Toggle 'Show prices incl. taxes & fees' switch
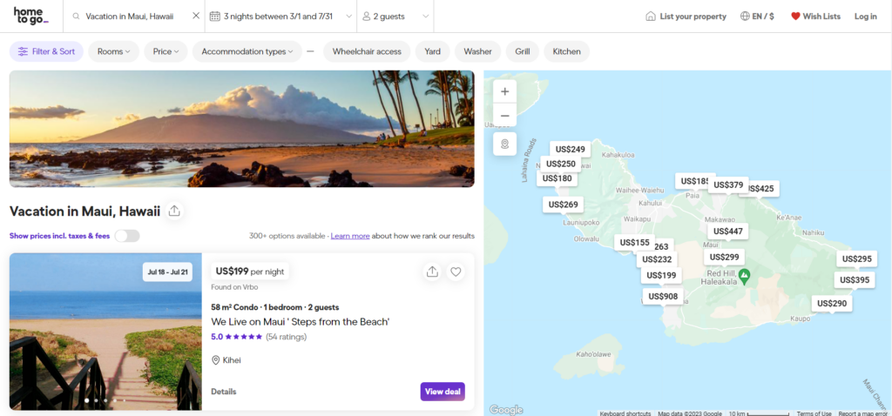Viewport: 892px width, 416px height. 127,236
